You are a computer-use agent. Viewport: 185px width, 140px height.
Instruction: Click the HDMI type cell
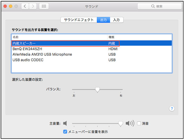click(113, 49)
